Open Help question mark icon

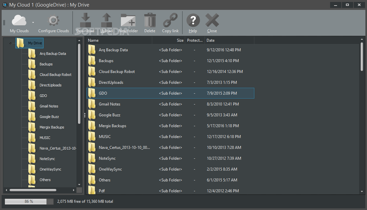click(x=193, y=20)
